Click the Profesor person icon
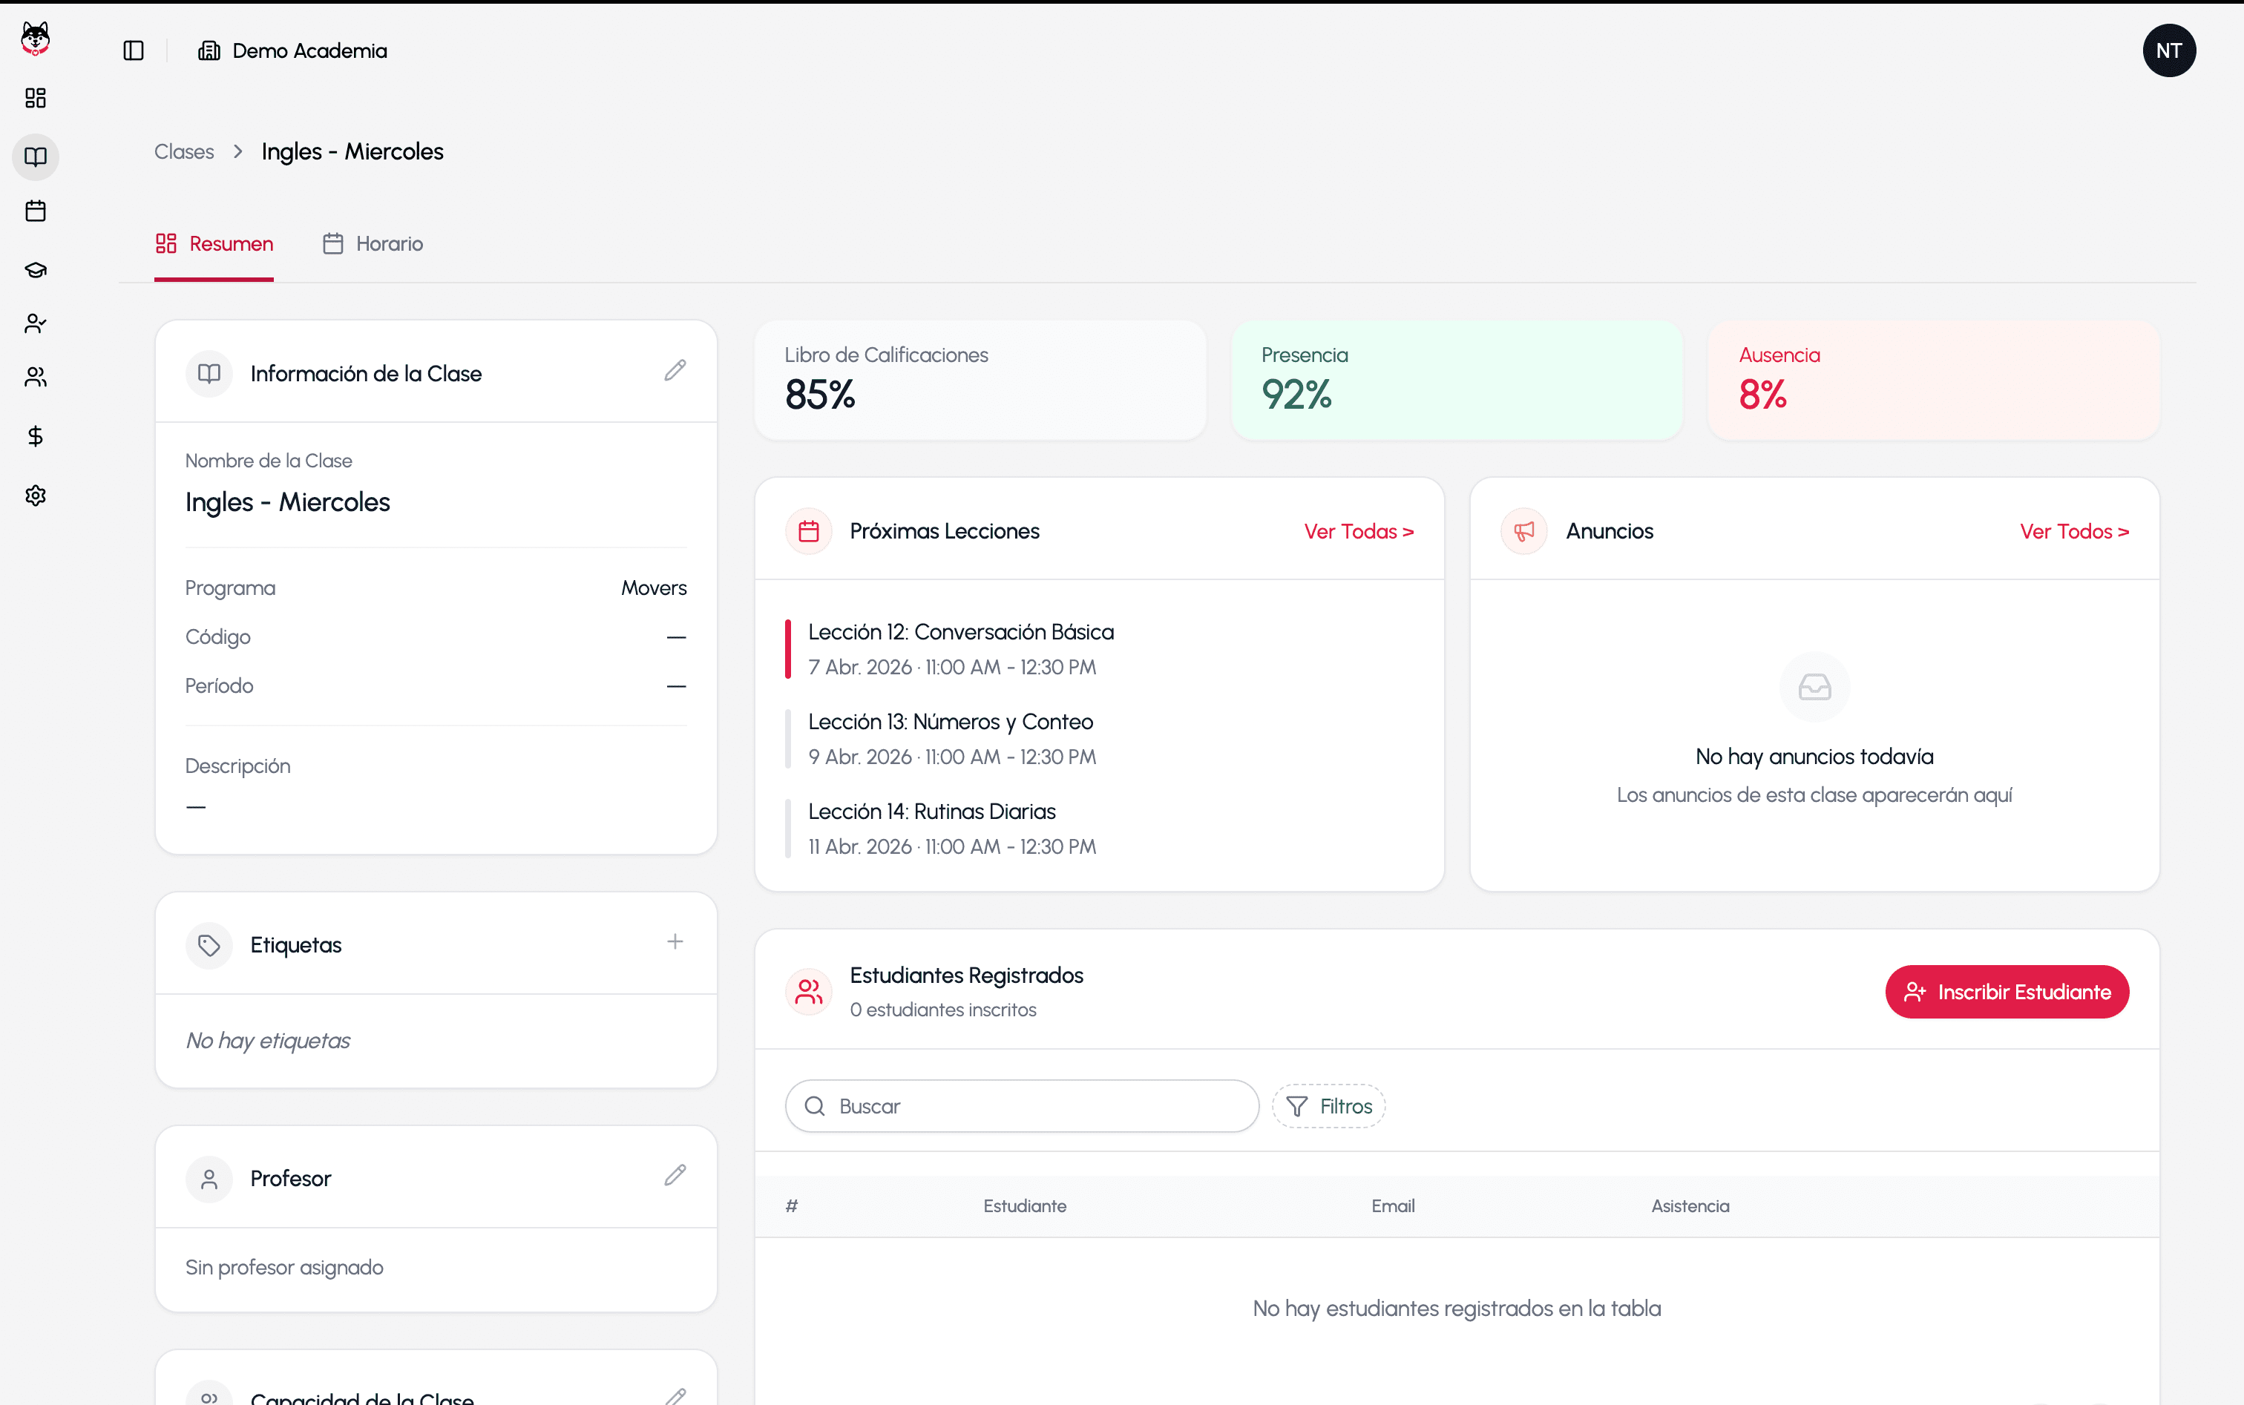2244x1405 pixels. coord(209,1179)
